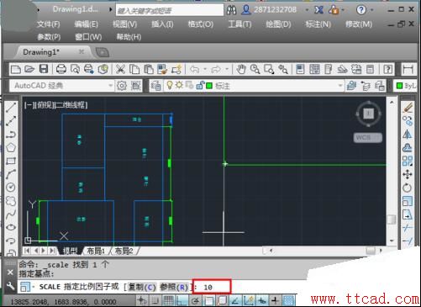
Task: Choose the 复制(C) command option
Action: pyautogui.click(x=142, y=287)
